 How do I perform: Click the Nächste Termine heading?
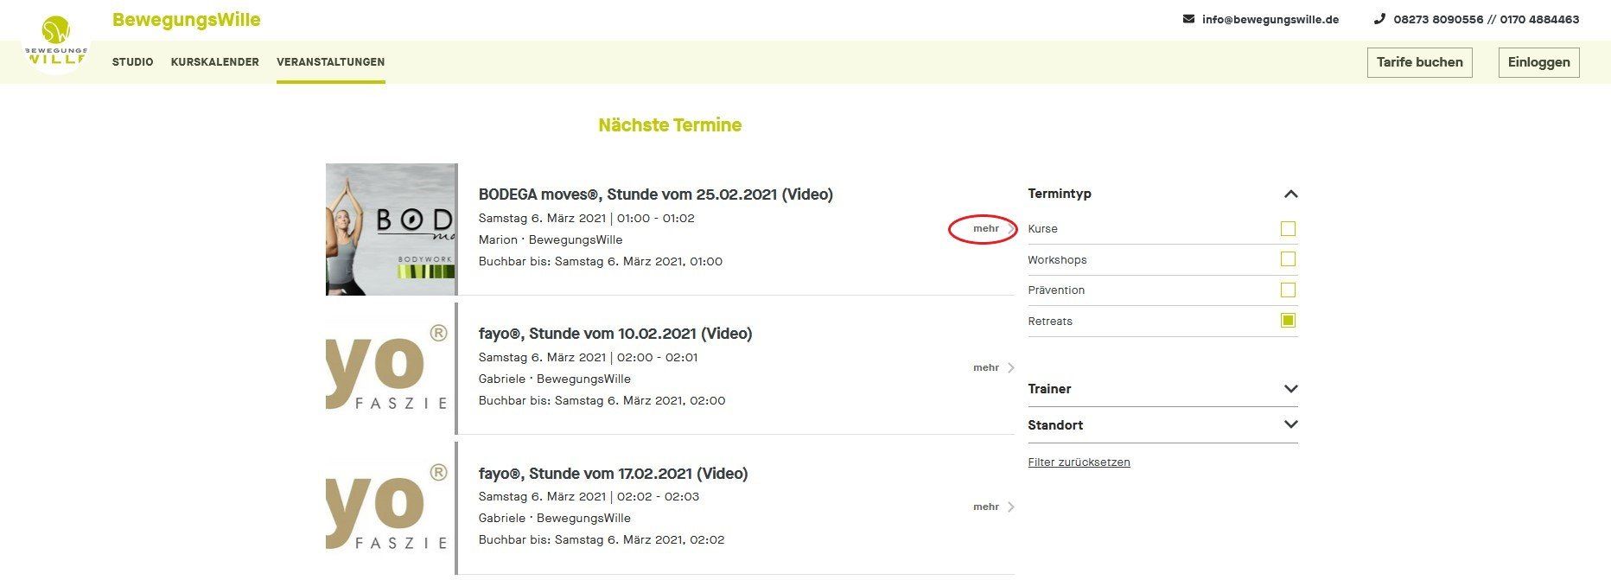(670, 125)
